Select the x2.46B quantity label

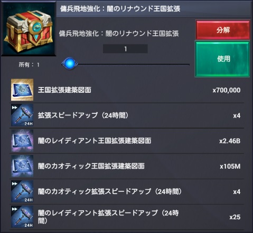(230, 141)
